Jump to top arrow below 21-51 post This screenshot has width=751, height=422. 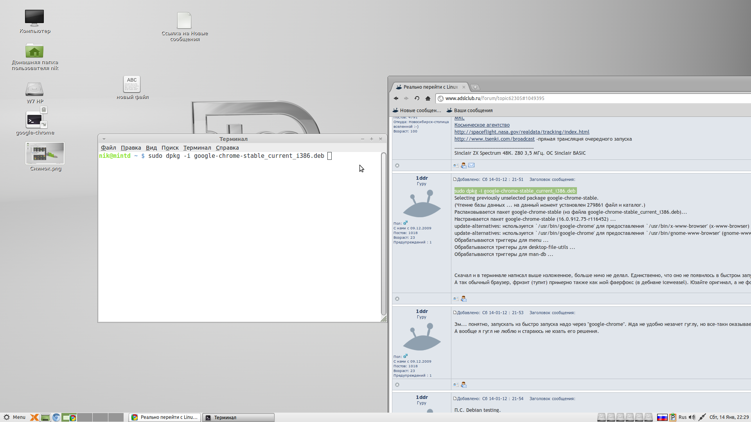point(397,299)
